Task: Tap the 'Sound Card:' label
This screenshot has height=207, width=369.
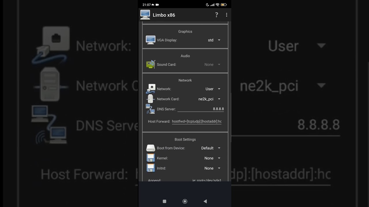Action: 166,65
